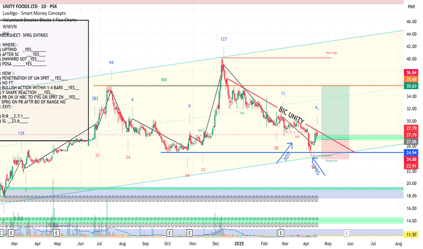Select the LuxAlgo Smart Money Concepts indicator legend
This screenshot has width=423, height=249.
[34, 13]
